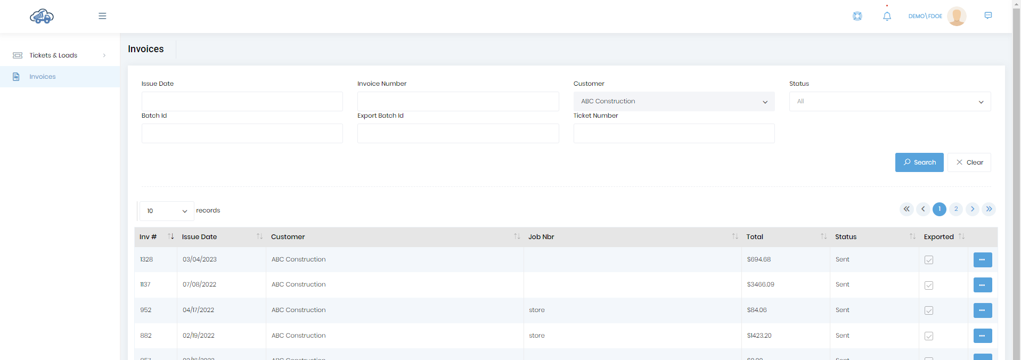
Task: Toggle Exported checkbox for invoice 952
Action: 929,310
